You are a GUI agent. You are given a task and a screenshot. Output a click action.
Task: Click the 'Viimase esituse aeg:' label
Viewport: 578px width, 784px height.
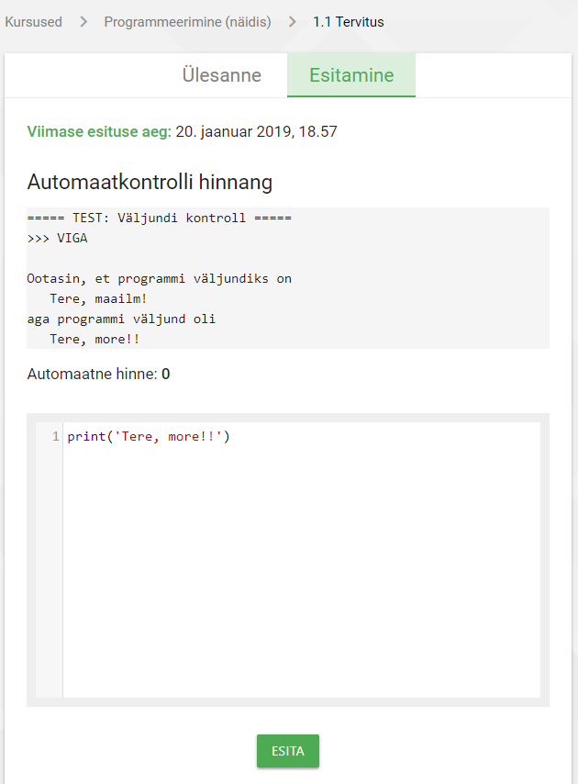point(99,131)
